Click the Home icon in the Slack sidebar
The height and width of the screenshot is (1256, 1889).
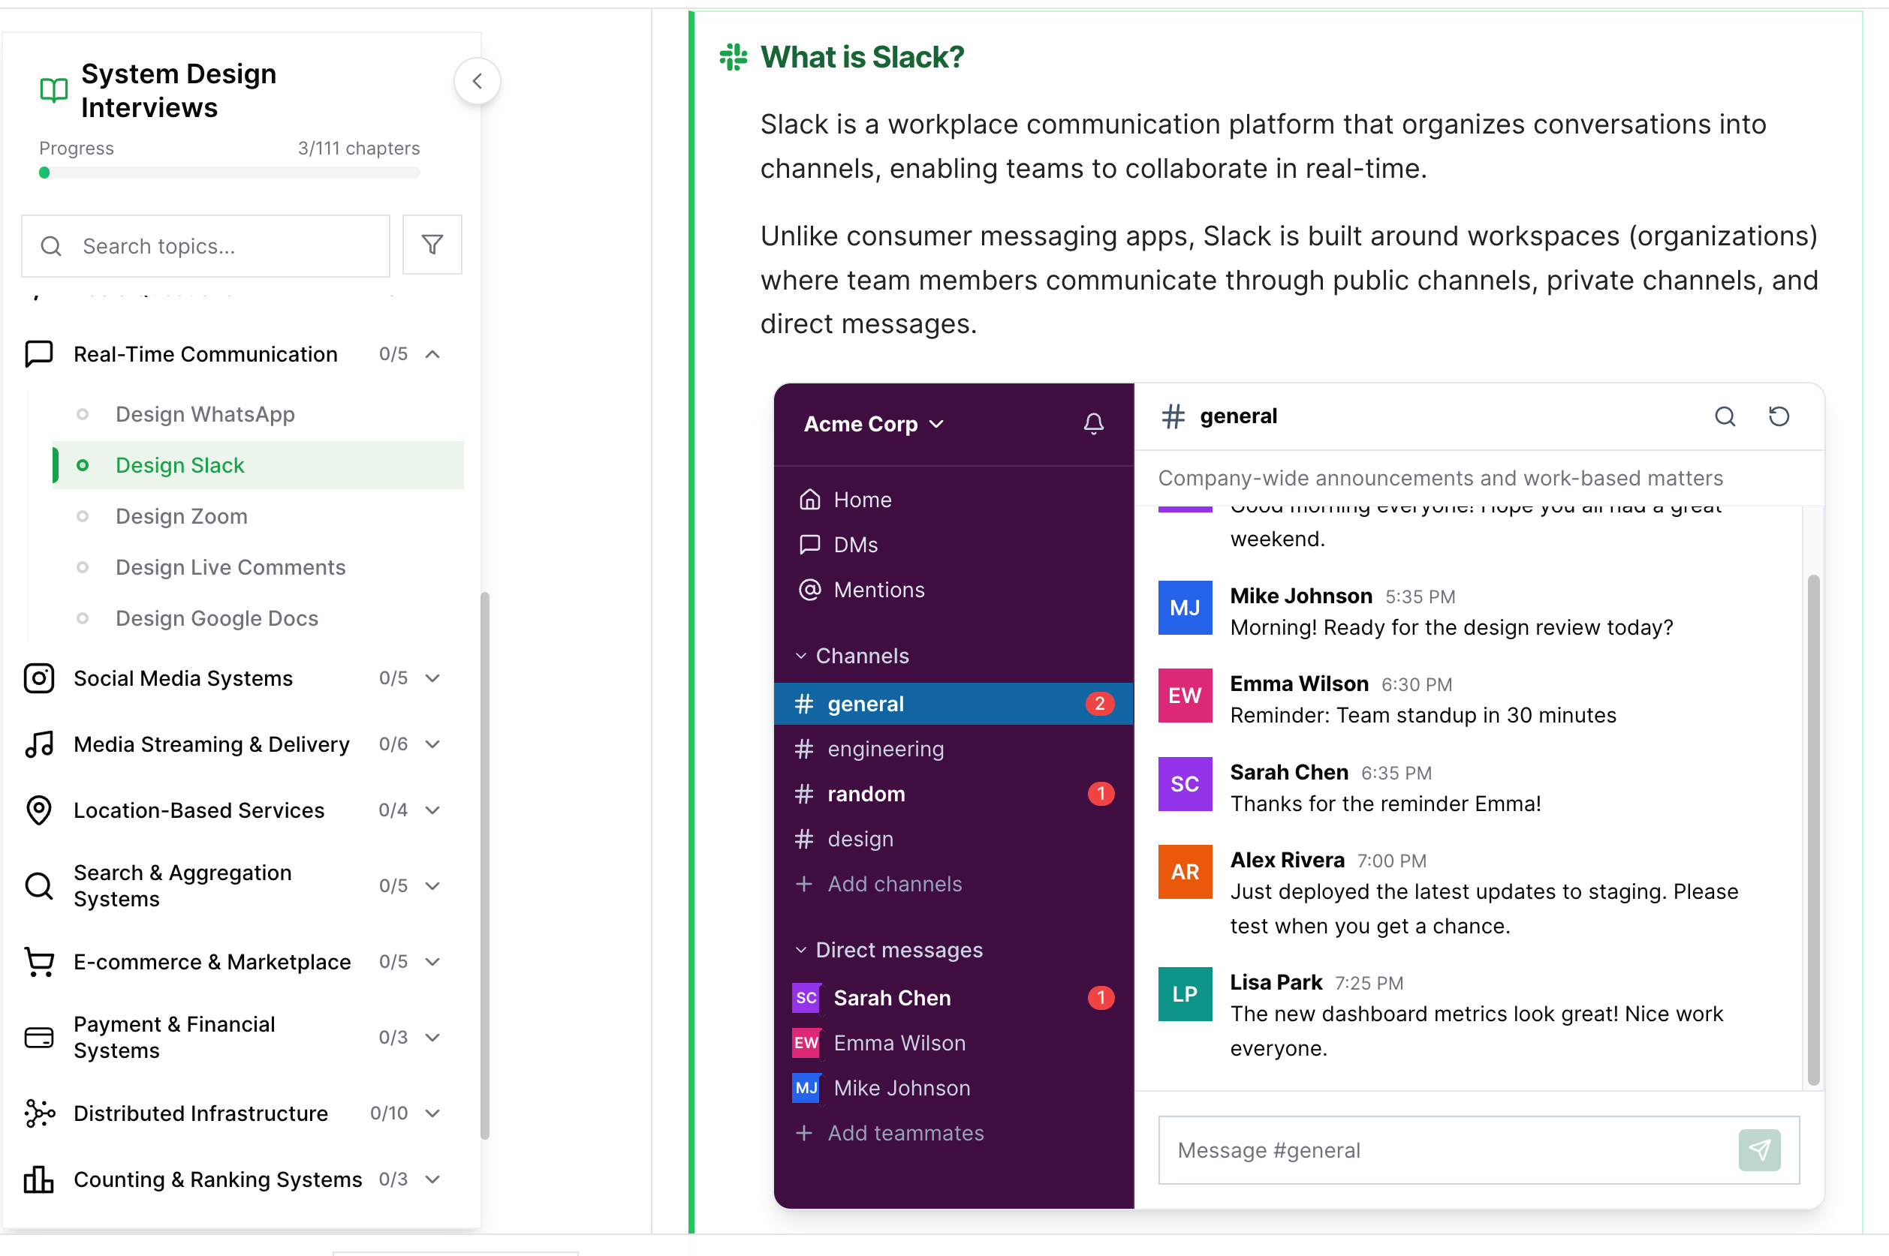810,499
